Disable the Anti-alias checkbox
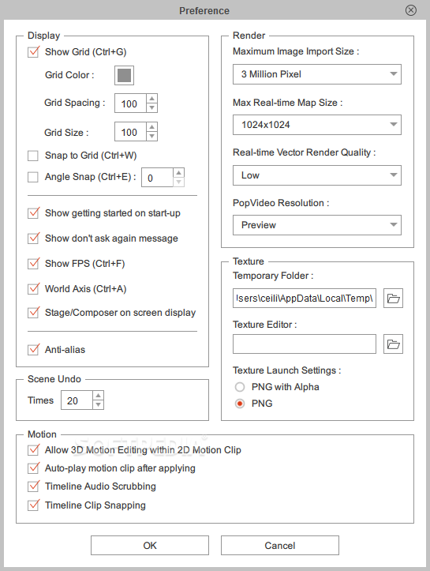430x571 pixels. 33,350
